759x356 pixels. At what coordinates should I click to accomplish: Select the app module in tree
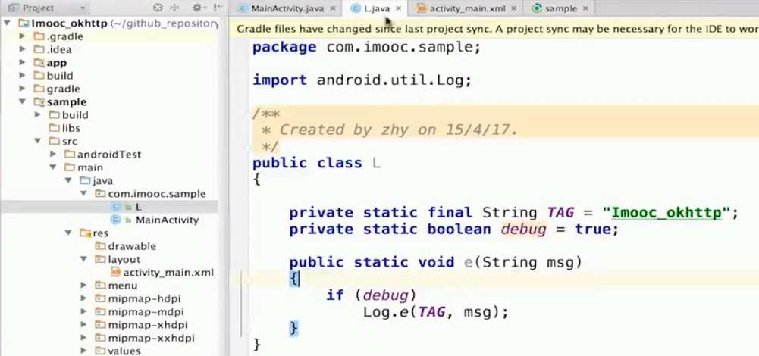tap(57, 62)
